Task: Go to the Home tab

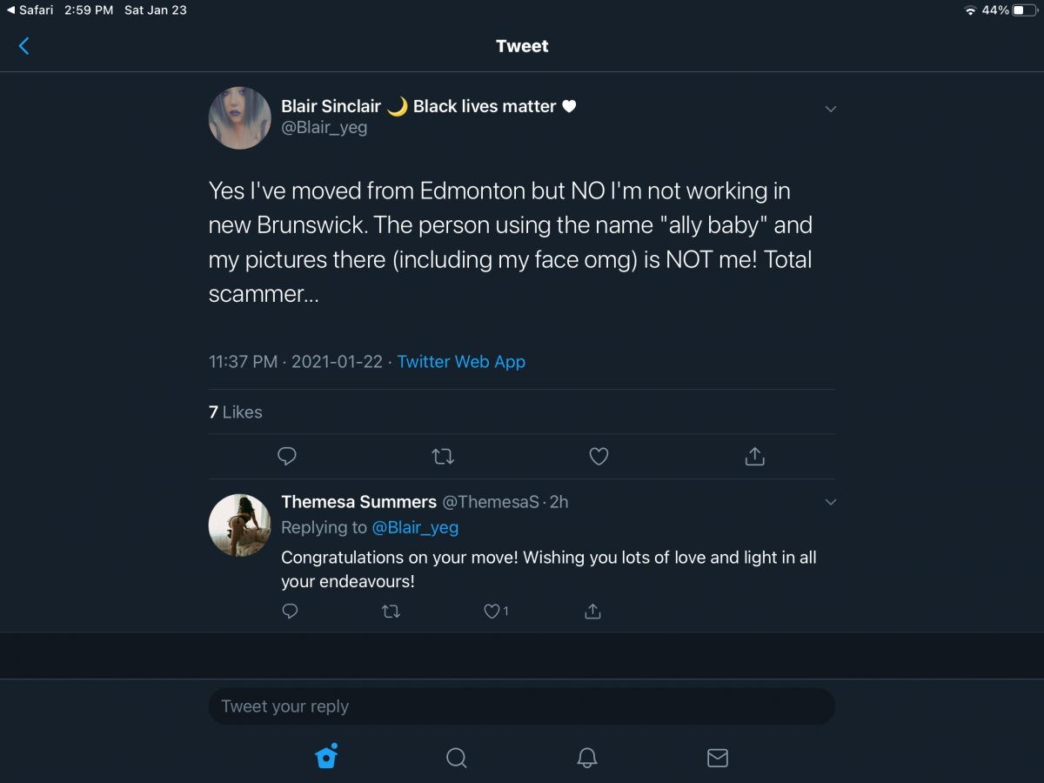Action: [326, 757]
